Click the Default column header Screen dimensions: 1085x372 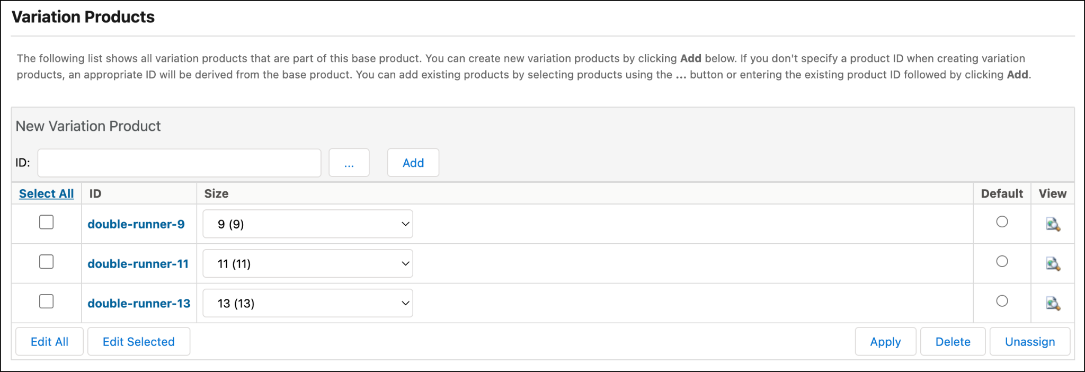(x=1002, y=193)
